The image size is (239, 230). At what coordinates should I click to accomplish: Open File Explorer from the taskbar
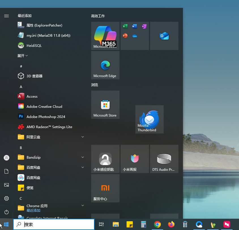coord(116,224)
